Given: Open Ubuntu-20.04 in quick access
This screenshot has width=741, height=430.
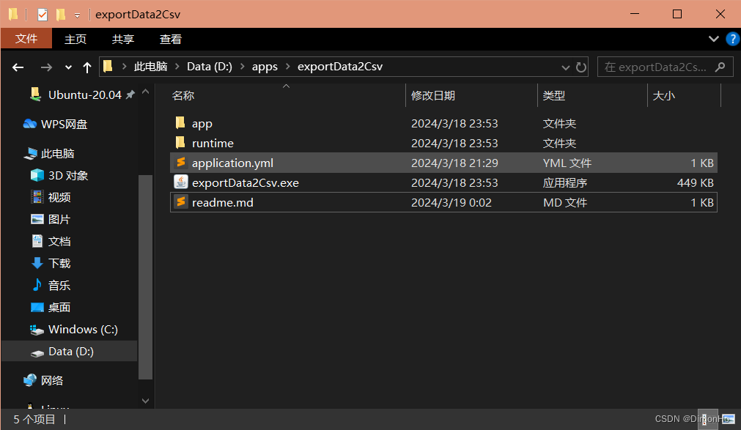Looking at the screenshot, I should (x=84, y=94).
